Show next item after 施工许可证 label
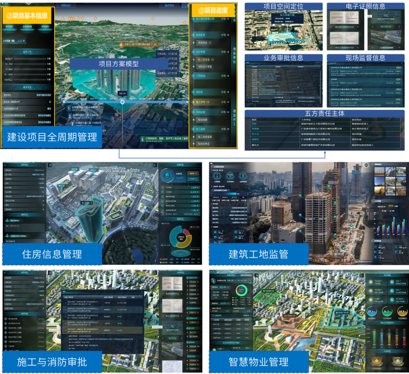 pos(400,26)
